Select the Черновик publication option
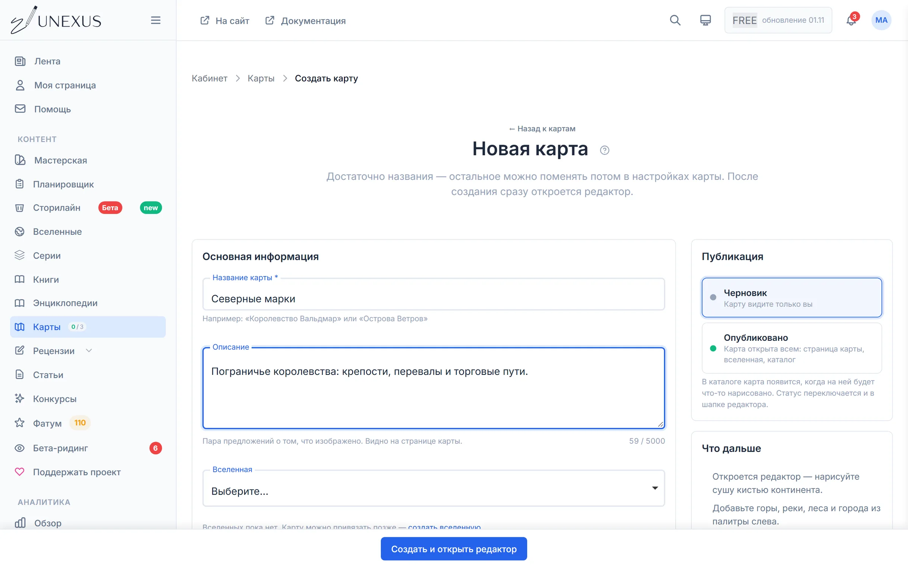 pos(791,298)
